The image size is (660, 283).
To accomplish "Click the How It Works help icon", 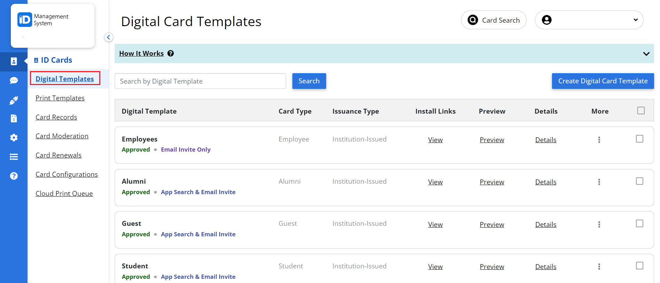I will (x=170, y=53).
